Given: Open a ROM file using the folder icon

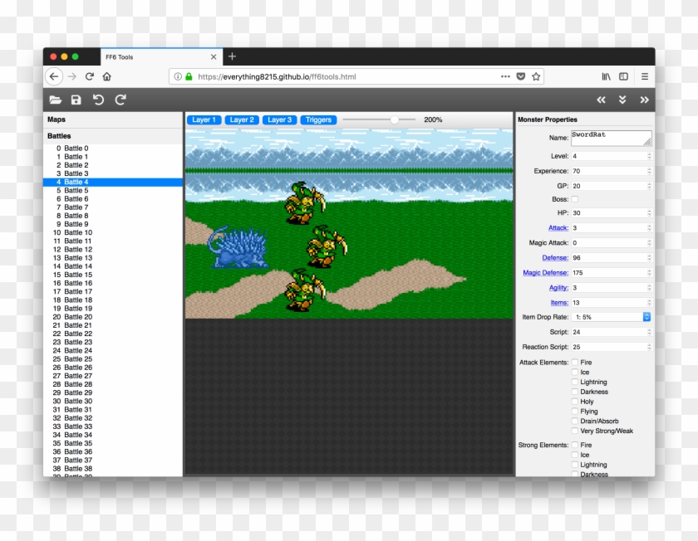Looking at the screenshot, I should click(55, 99).
